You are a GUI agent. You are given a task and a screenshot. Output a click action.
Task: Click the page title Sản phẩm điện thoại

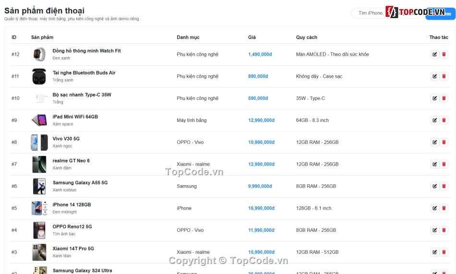(x=44, y=11)
